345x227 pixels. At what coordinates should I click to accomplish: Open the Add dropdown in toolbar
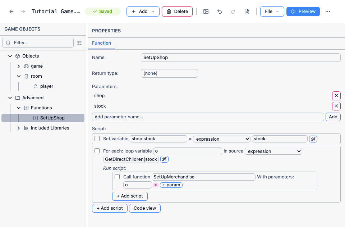pos(143,12)
